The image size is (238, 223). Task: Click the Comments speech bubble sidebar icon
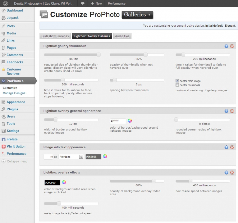[4, 55]
